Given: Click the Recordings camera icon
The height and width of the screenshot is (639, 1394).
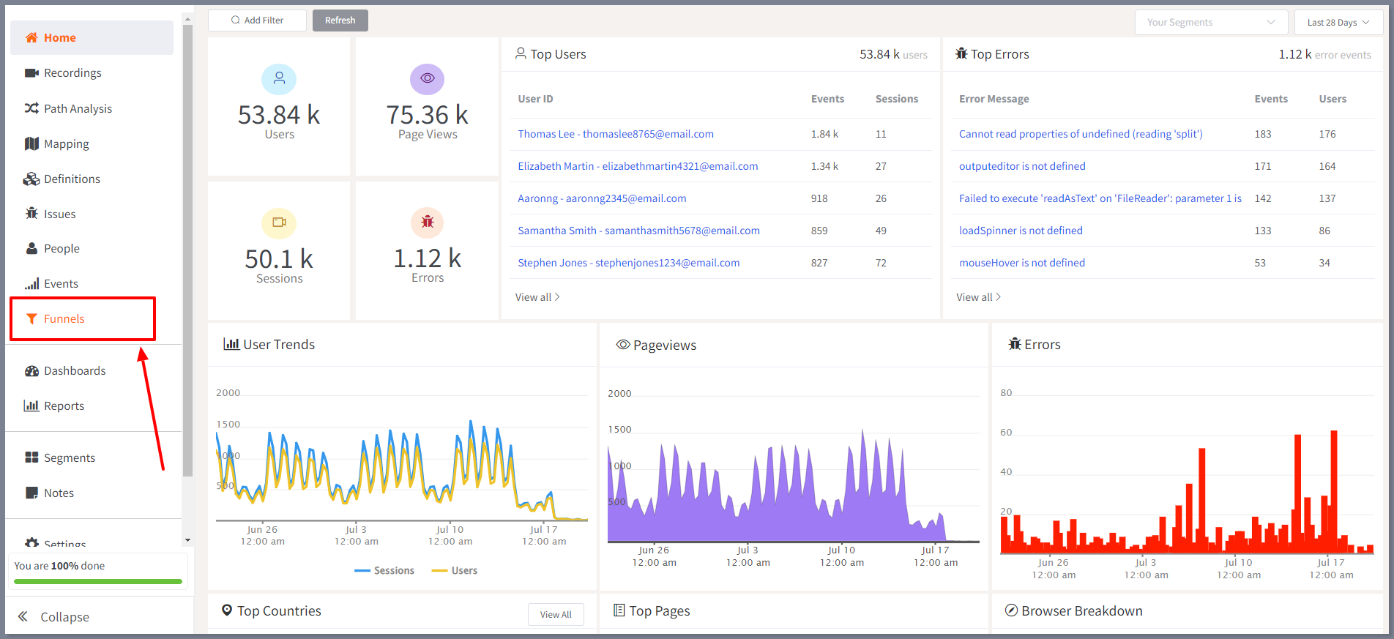Looking at the screenshot, I should [x=31, y=72].
